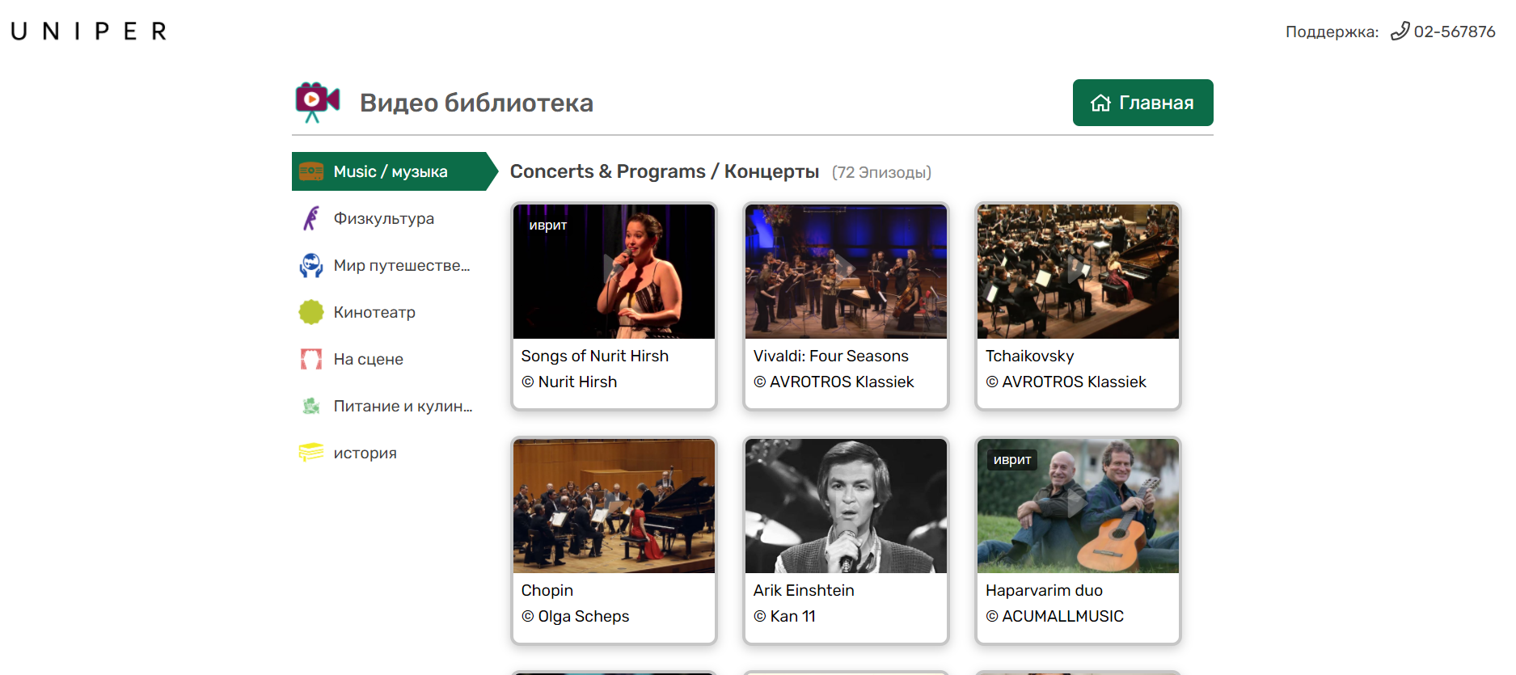Open the Haparvarim duo video card

(x=1078, y=506)
